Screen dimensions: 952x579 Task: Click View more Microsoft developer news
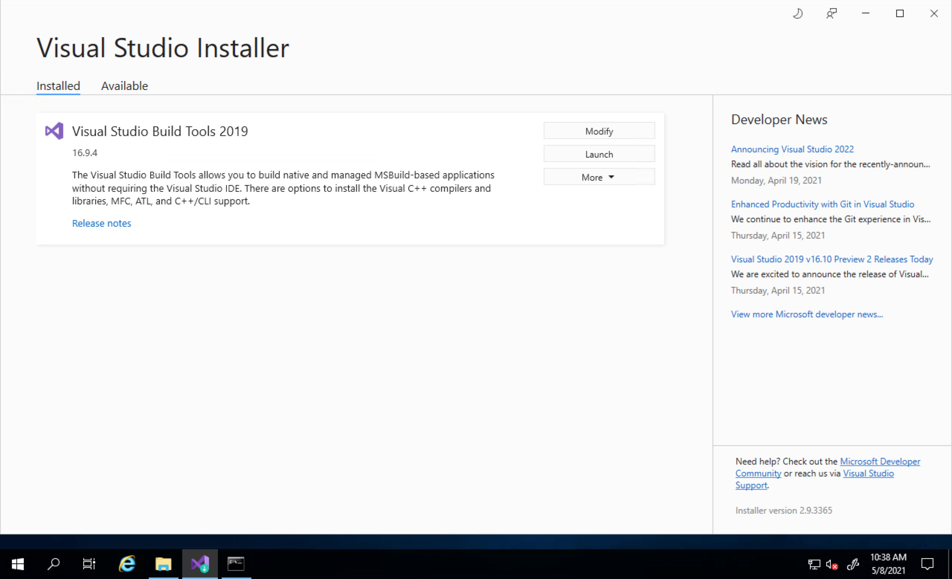click(x=807, y=314)
